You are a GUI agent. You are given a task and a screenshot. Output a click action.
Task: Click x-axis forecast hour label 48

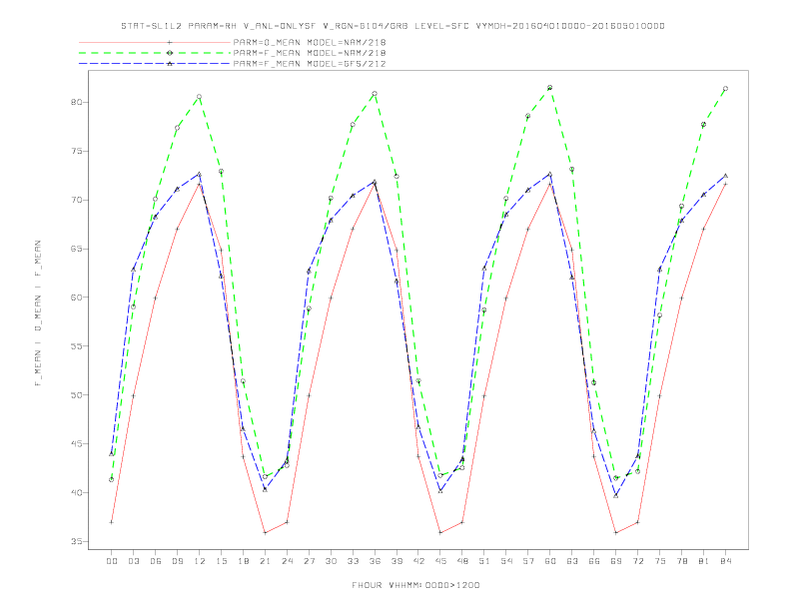coord(462,561)
